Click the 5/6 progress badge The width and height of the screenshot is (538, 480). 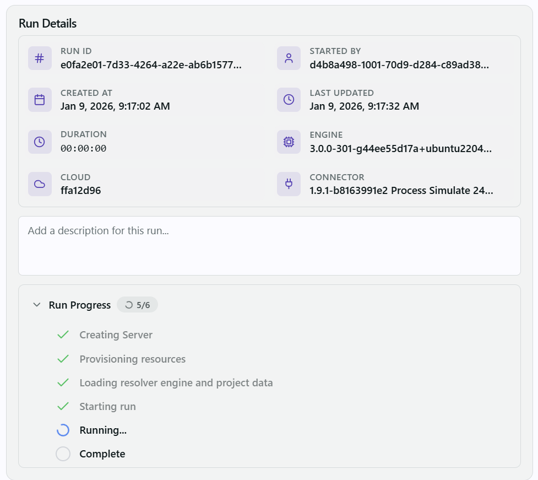138,305
